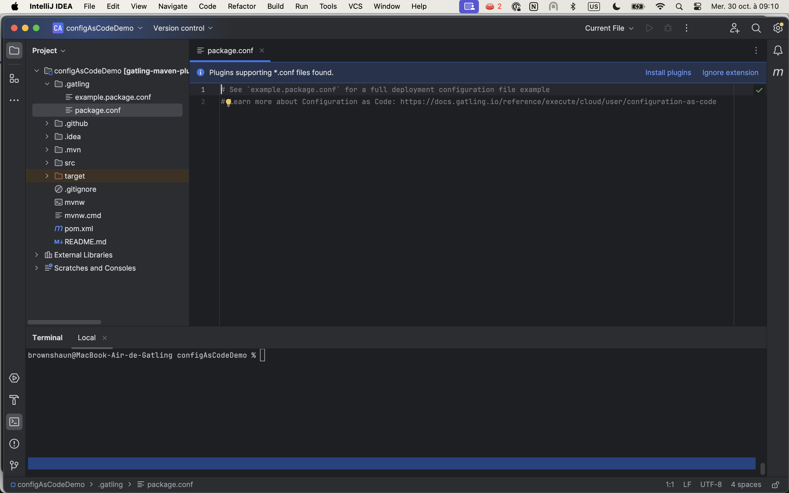Image resolution: width=789 pixels, height=493 pixels.
Task: Click the Run button in toolbar
Action: pos(649,28)
